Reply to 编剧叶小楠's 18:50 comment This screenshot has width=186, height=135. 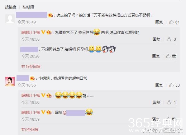pyautogui.click(x=156, y=39)
